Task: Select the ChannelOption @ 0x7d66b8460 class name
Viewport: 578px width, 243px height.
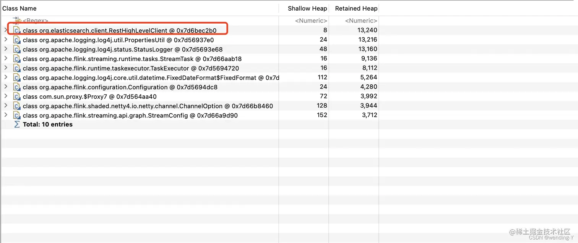Action: [148, 106]
